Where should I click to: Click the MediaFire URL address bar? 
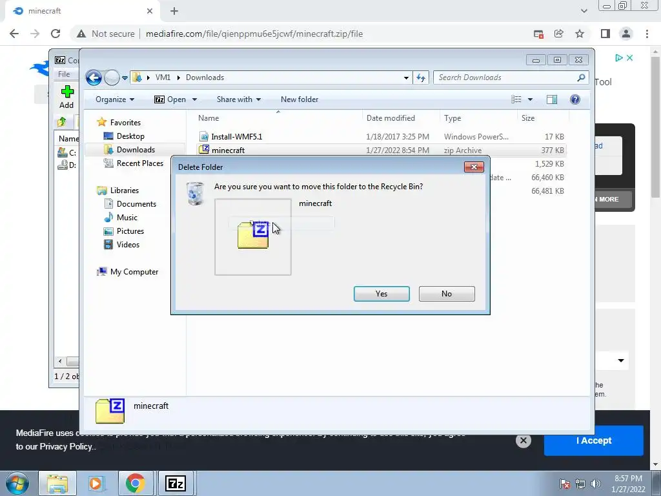click(254, 34)
